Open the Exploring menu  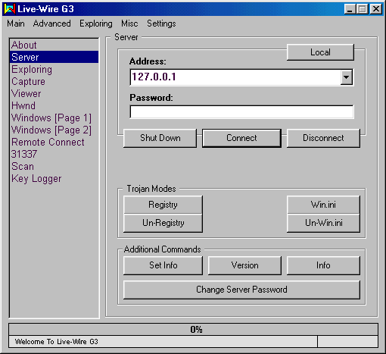[96, 23]
